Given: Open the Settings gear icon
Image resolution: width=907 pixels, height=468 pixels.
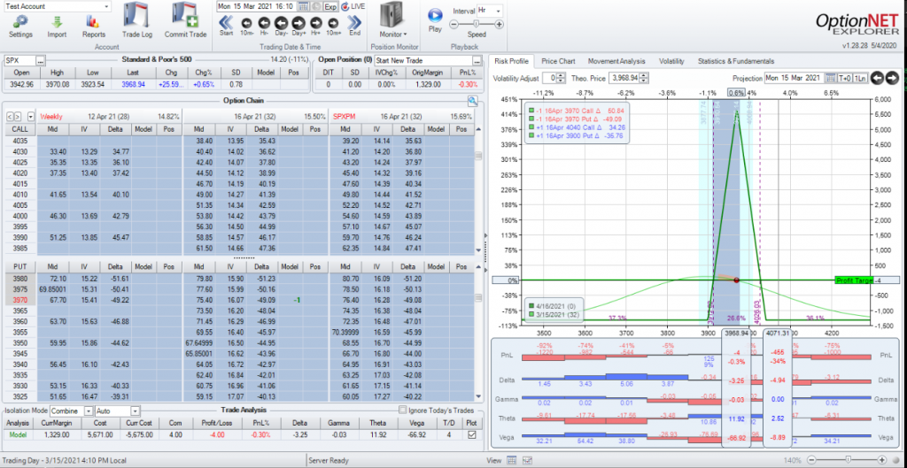Looking at the screenshot, I should pos(21,21).
